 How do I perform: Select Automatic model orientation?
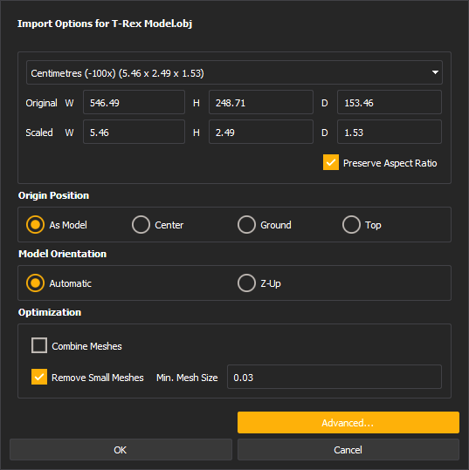pos(35,283)
